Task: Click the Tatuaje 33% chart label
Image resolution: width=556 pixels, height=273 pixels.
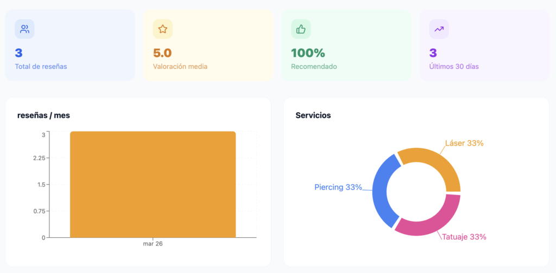Action: tap(464, 237)
